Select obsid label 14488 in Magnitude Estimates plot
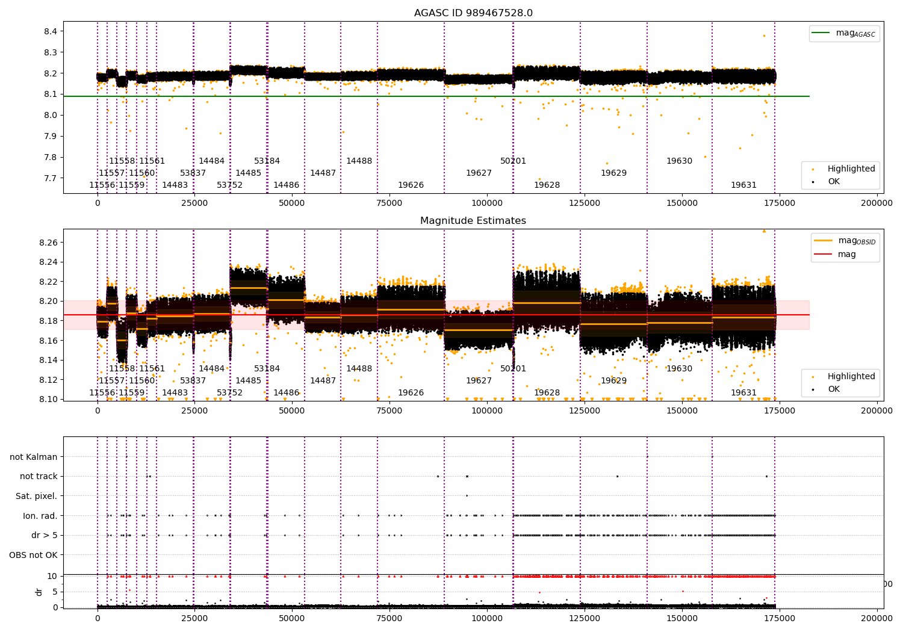Viewport: 903px width, 632px height. point(359,368)
